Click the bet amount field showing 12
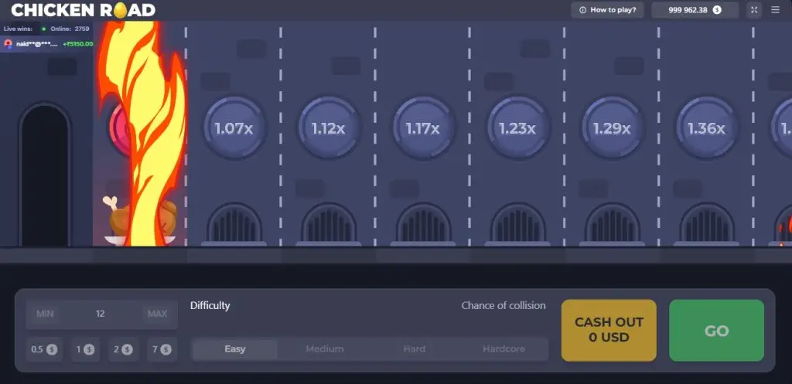The image size is (792, 384). click(101, 314)
